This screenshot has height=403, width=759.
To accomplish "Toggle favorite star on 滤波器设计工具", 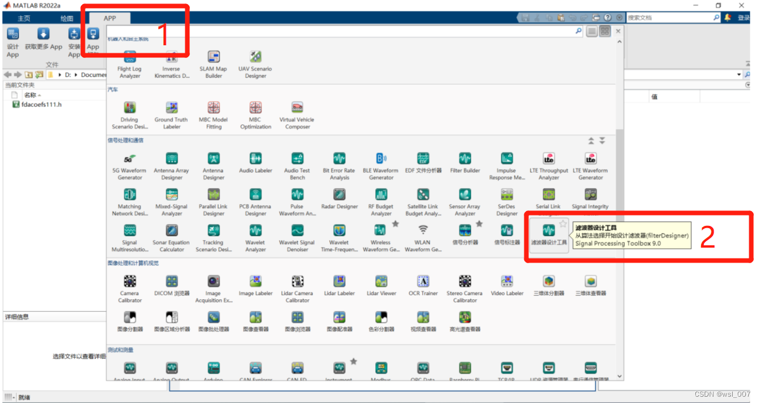I will click(x=563, y=224).
